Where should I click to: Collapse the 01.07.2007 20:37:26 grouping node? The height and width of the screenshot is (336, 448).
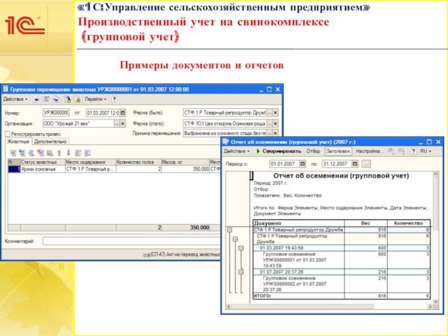pos(241,272)
